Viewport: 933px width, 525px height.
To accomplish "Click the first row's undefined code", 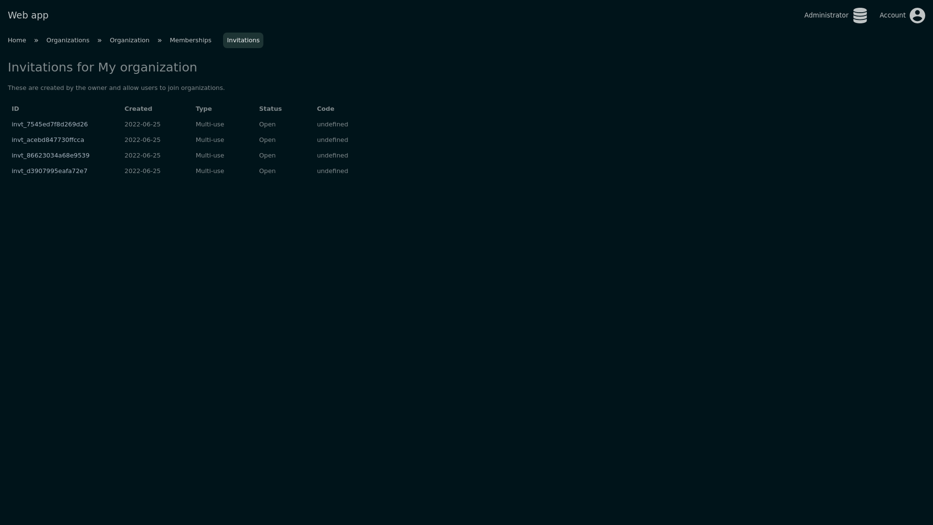I will [332, 124].
